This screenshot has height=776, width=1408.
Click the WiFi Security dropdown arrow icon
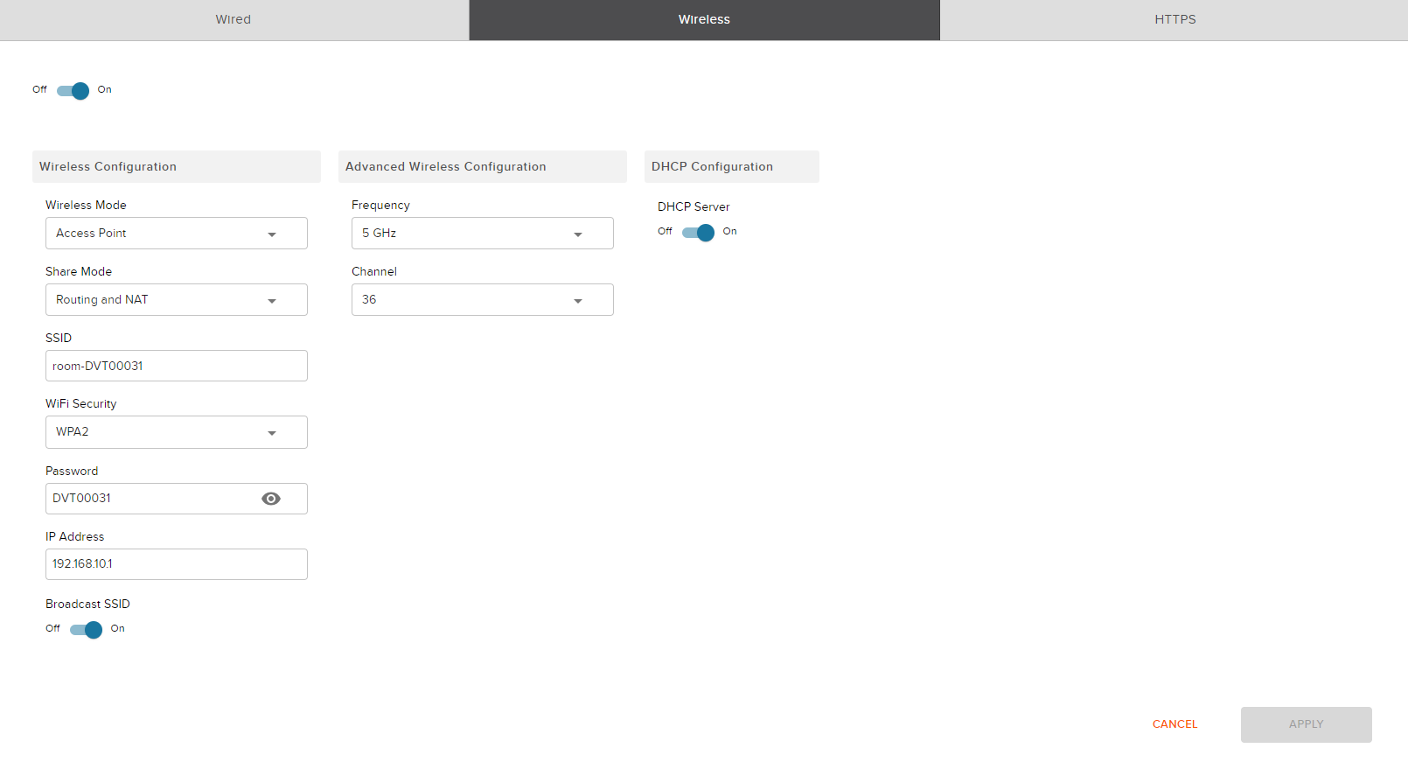pos(272,433)
